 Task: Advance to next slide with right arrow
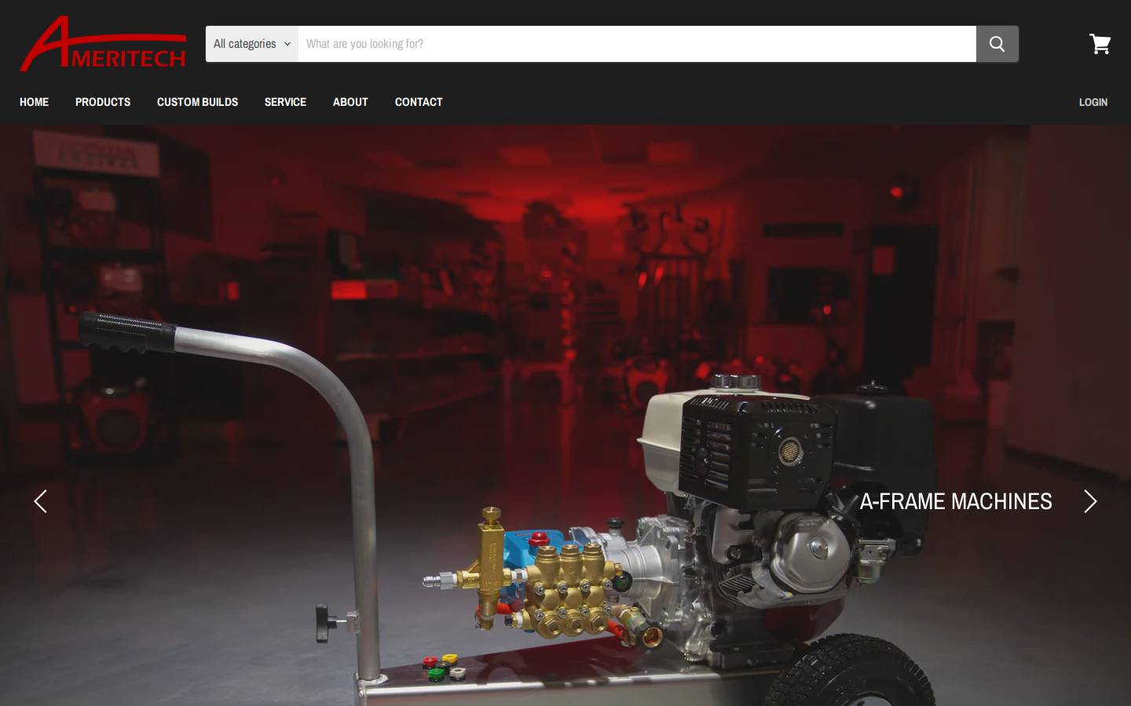(x=1090, y=501)
